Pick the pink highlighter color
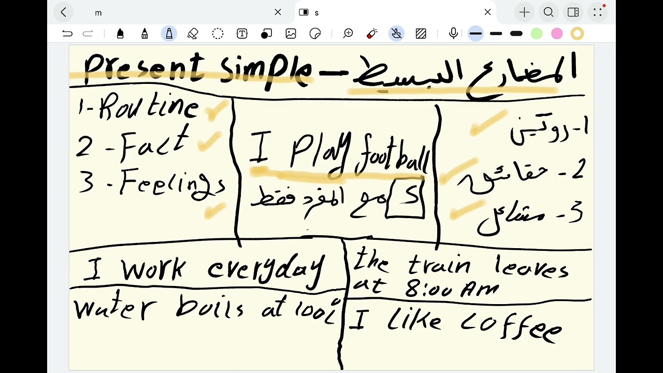The width and height of the screenshot is (663, 373). coord(557,34)
